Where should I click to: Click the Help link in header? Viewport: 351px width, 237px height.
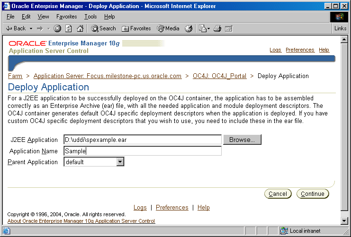[324, 50]
